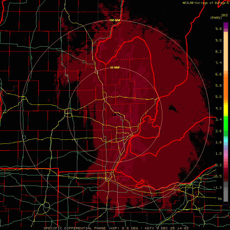Screen dimensions: 230x230
Task: Click the -1.3 scale label
Action: (217, 188)
